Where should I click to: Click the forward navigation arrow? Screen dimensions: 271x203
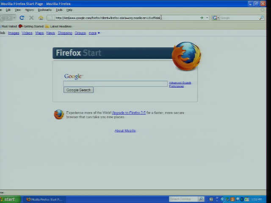8,18
